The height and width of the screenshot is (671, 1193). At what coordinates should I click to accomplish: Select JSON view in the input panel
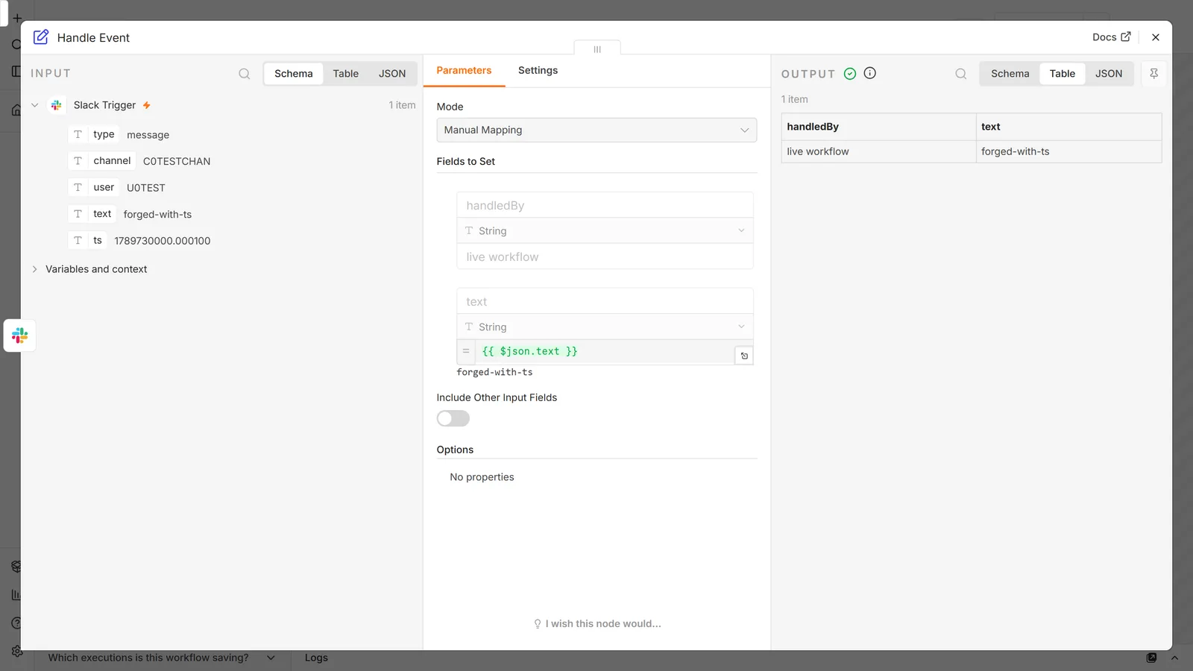[x=392, y=73]
